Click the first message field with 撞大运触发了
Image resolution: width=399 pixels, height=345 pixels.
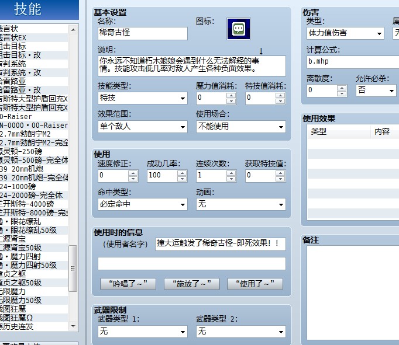tap(221, 244)
